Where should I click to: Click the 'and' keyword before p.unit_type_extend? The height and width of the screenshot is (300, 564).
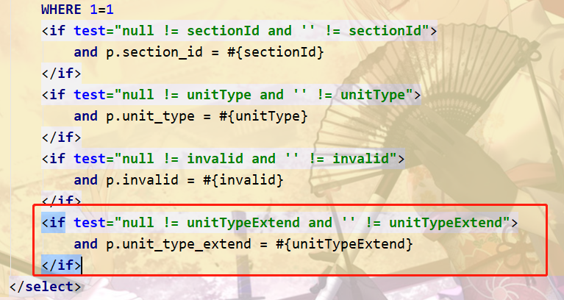coord(85,244)
